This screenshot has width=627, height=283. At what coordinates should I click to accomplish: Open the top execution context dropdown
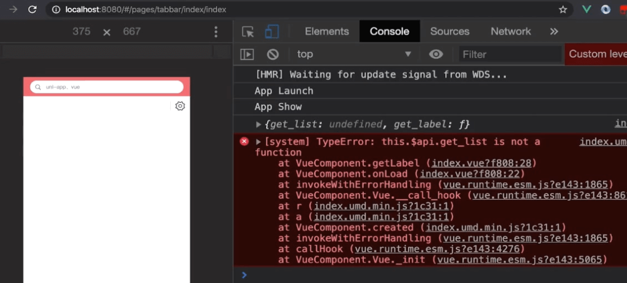(x=354, y=54)
